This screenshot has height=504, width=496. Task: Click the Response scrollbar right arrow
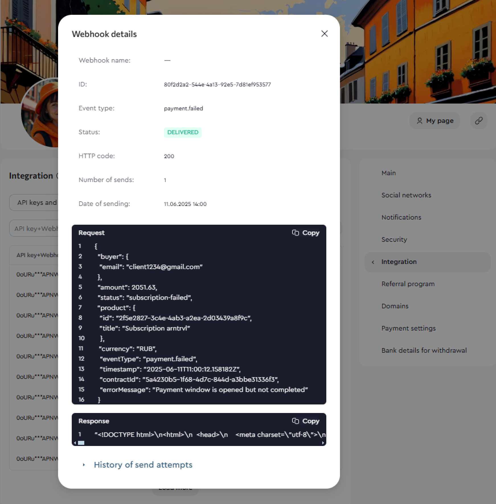[323, 443]
